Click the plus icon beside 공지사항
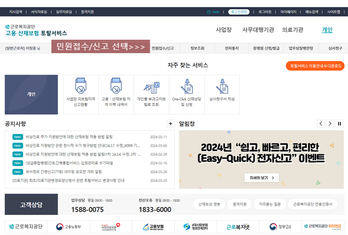 click(170, 124)
